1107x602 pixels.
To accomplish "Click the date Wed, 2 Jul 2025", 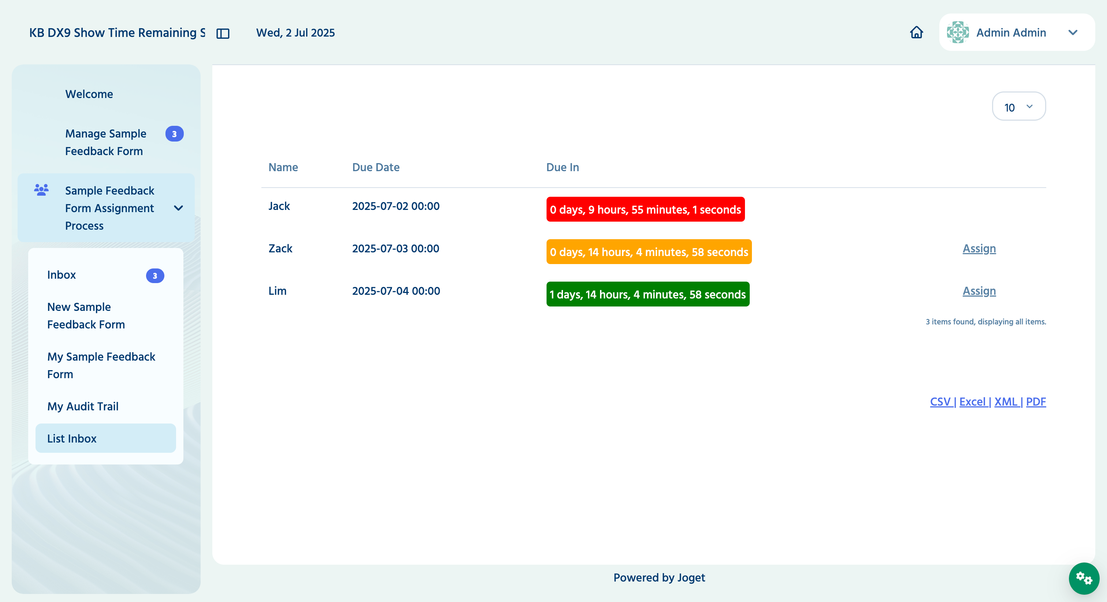I will pos(295,33).
